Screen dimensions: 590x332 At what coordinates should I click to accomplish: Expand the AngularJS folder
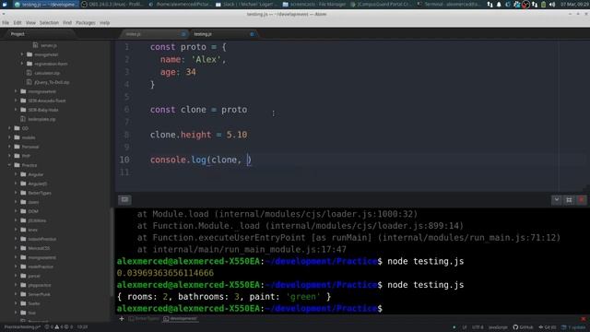(16, 184)
